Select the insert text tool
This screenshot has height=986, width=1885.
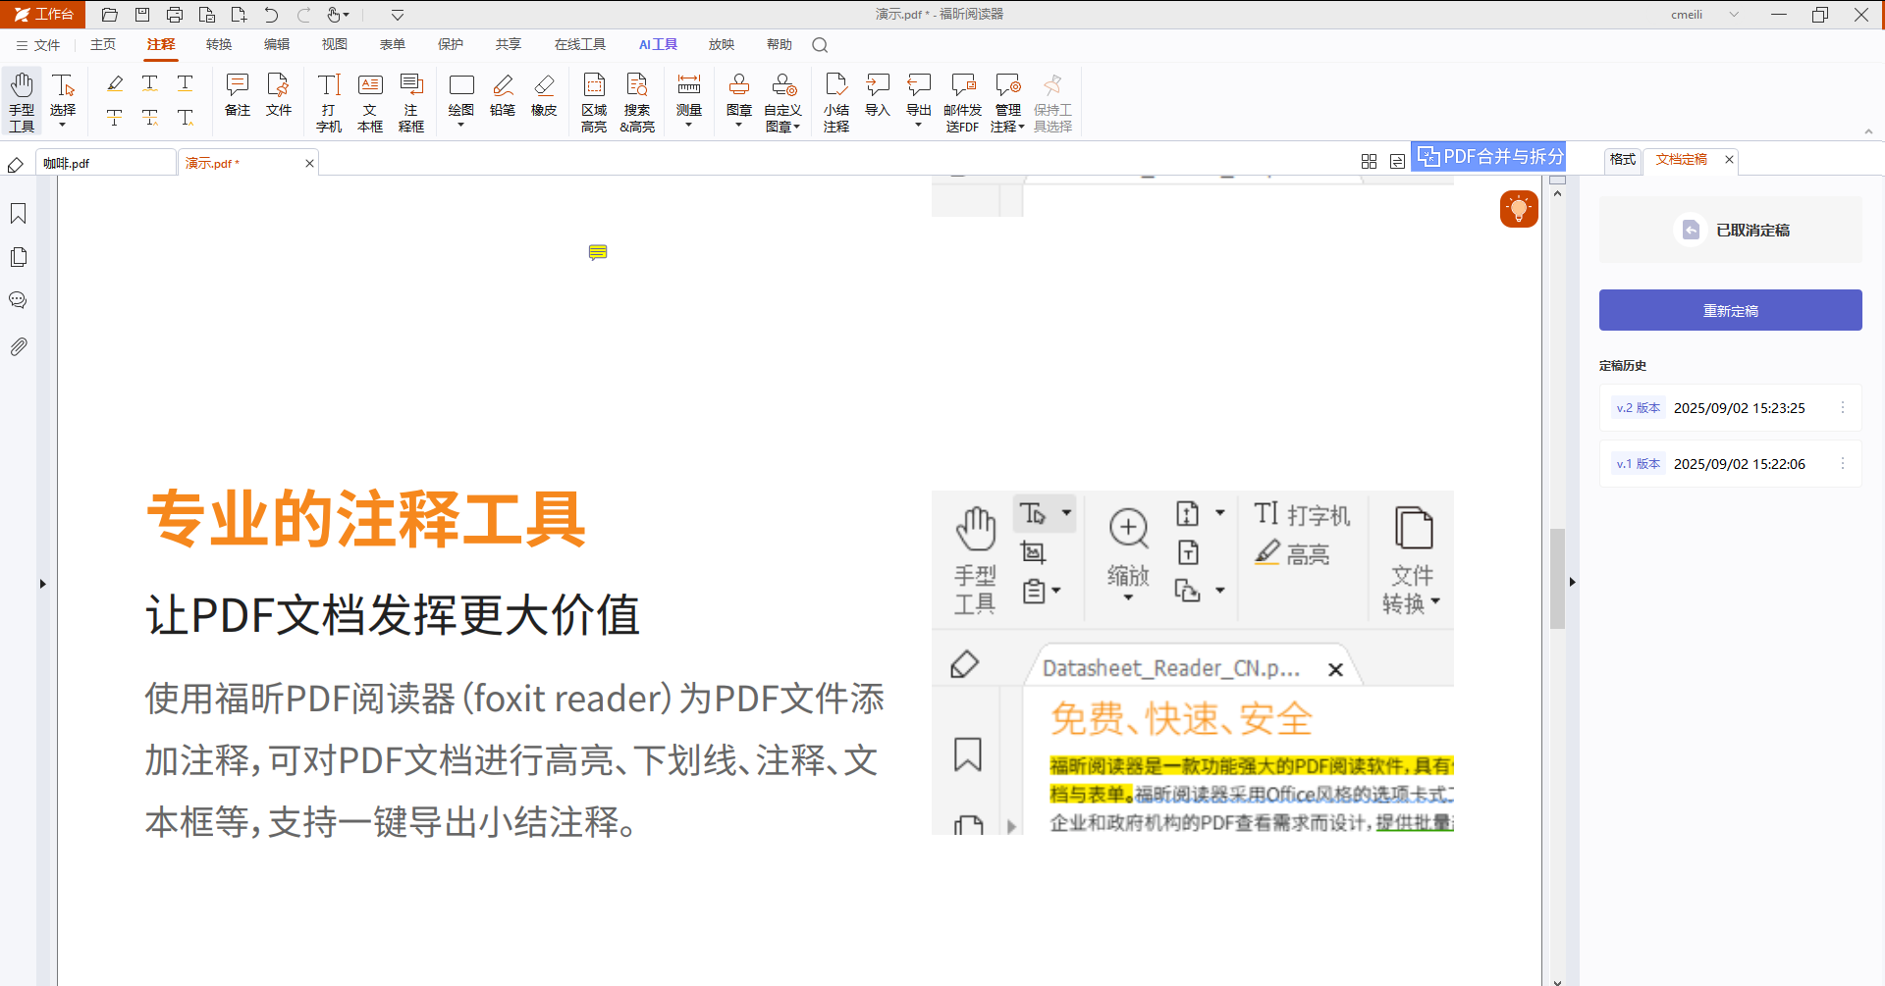pos(186,118)
